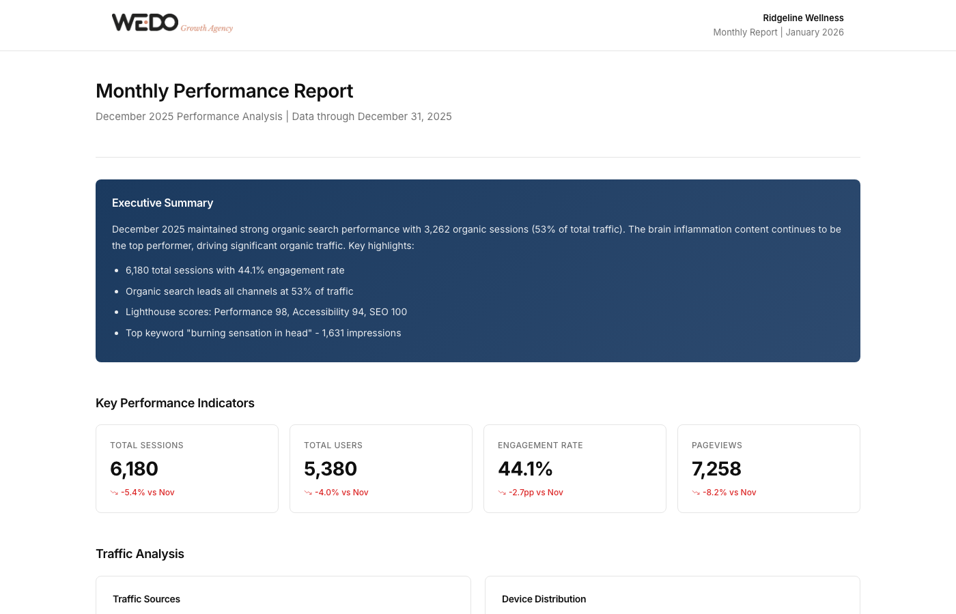
Task: Click the Monthly Performance Report heading
Action: pyautogui.click(x=224, y=91)
